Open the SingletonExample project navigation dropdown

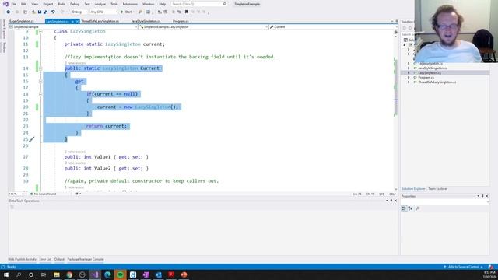point(73,27)
